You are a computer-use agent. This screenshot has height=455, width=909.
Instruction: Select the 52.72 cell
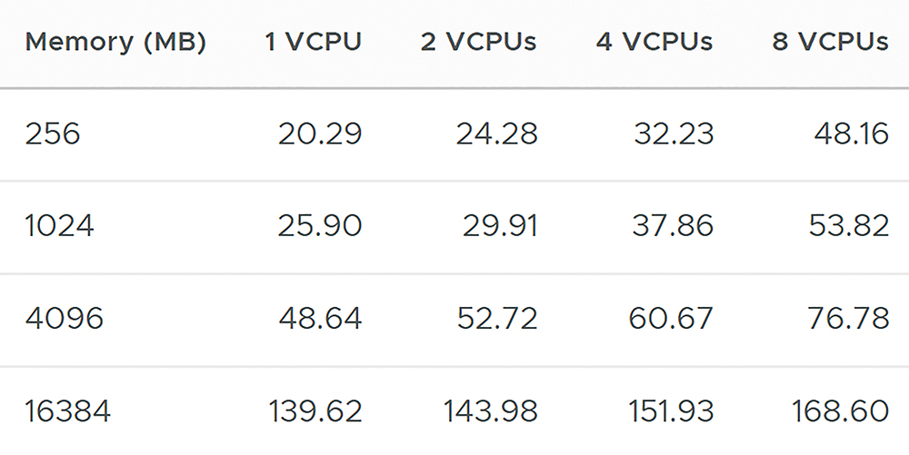click(x=497, y=319)
